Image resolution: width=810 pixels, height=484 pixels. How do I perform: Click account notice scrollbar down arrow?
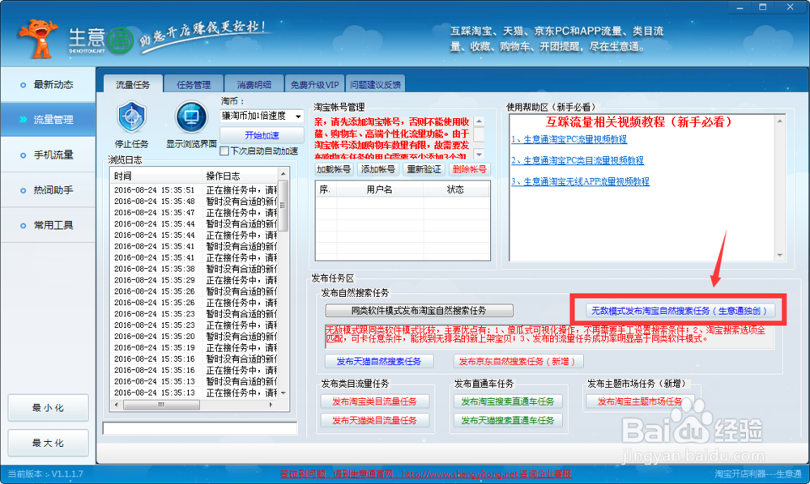click(479, 155)
